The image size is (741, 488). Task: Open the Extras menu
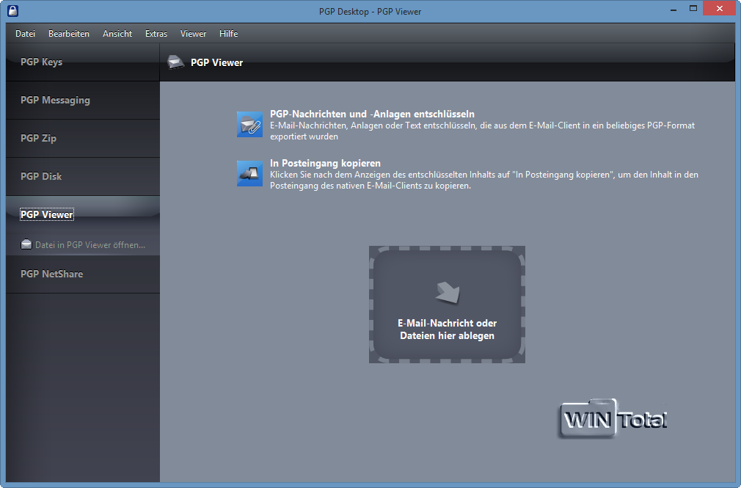coord(156,34)
